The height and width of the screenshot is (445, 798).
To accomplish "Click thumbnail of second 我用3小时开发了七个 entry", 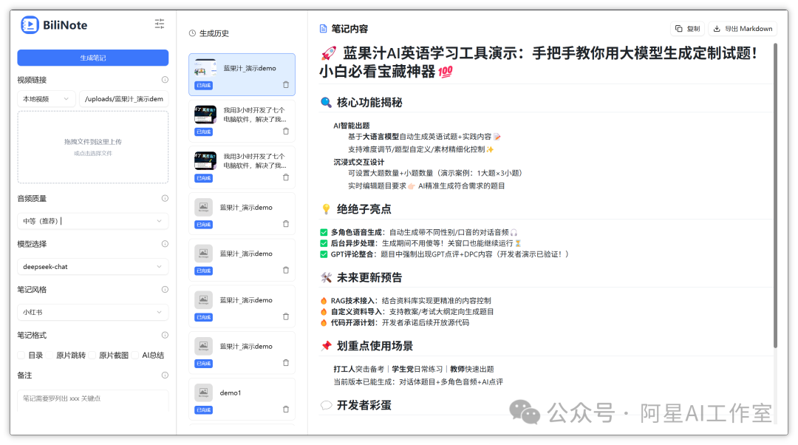I will (205, 161).
